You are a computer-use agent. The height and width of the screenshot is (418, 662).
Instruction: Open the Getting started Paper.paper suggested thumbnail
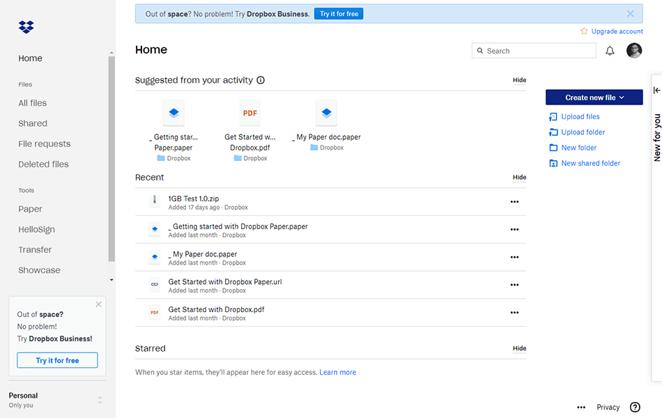(x=174, y=113)
